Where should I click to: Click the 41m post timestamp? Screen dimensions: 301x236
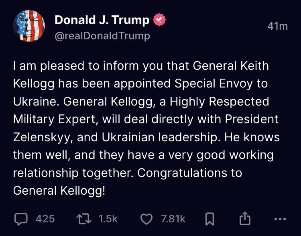tap(277, 26)
